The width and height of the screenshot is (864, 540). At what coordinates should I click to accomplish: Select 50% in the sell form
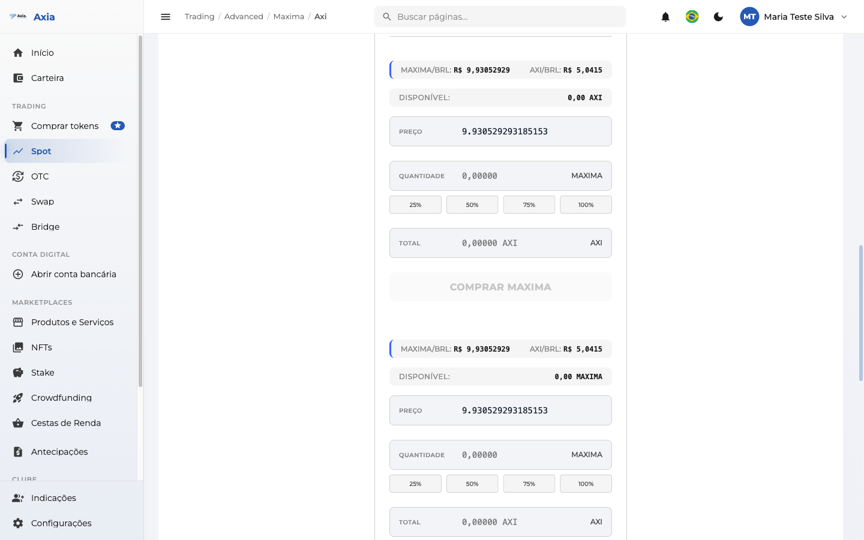pyautogui.click(x=472, y=484)
